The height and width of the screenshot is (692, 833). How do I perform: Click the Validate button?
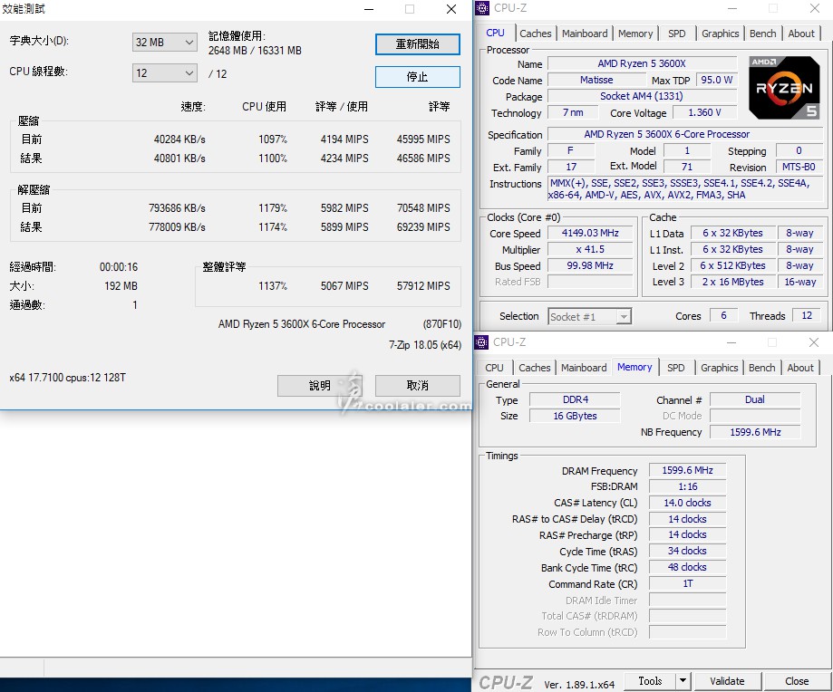[727, 681]
